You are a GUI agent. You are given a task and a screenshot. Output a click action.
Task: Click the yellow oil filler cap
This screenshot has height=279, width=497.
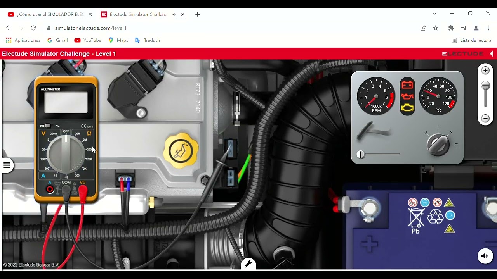(x=181, y=151)
